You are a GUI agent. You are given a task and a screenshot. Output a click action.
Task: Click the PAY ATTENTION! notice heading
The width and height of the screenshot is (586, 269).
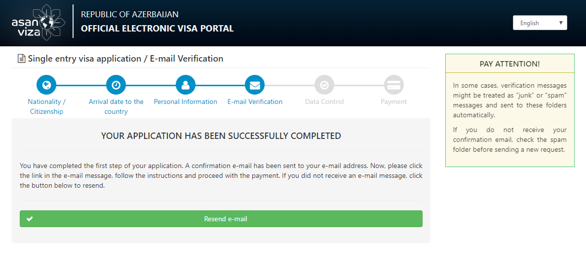(x=510, y=64)
